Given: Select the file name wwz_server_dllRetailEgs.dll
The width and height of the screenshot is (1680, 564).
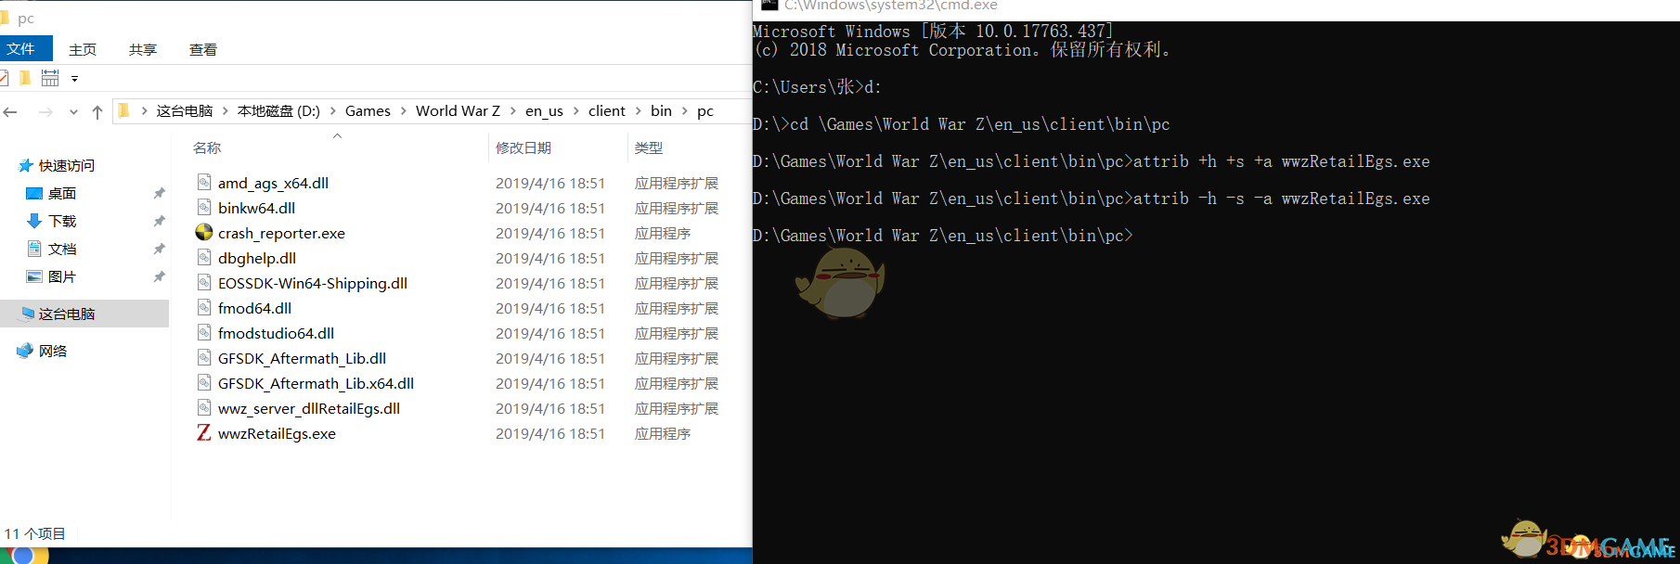Looking at the screenshot, I should (309, 408).
